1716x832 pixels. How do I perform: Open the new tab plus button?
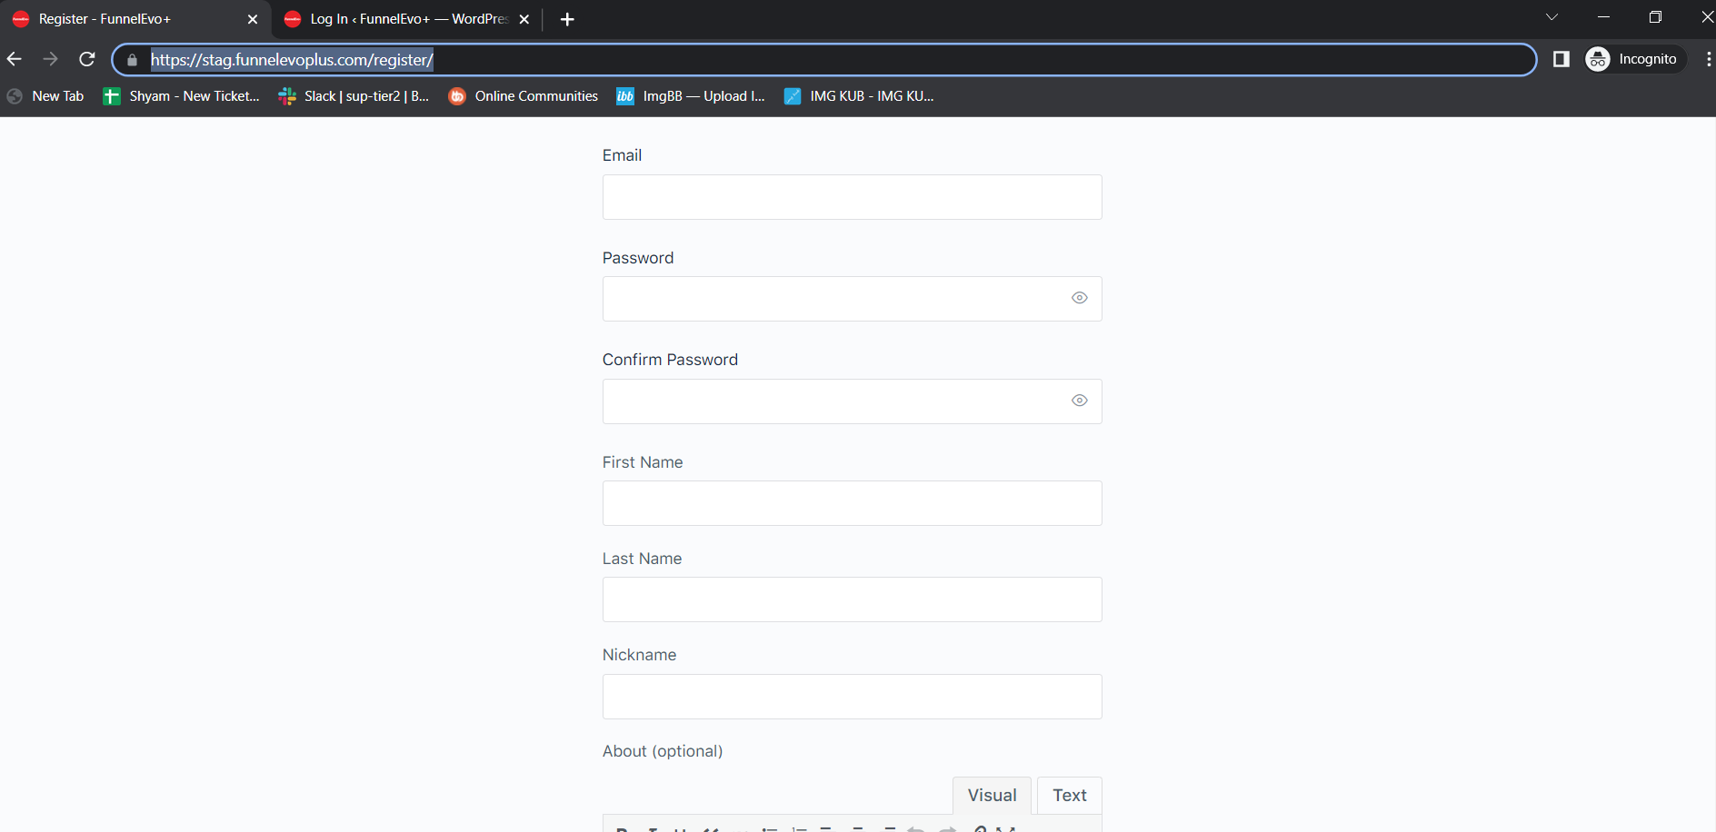[567, 19]
